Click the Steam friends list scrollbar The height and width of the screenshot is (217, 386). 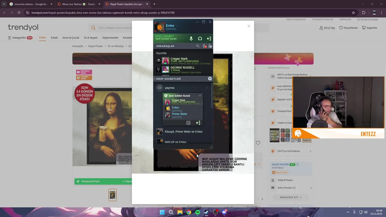pos(212,96)
